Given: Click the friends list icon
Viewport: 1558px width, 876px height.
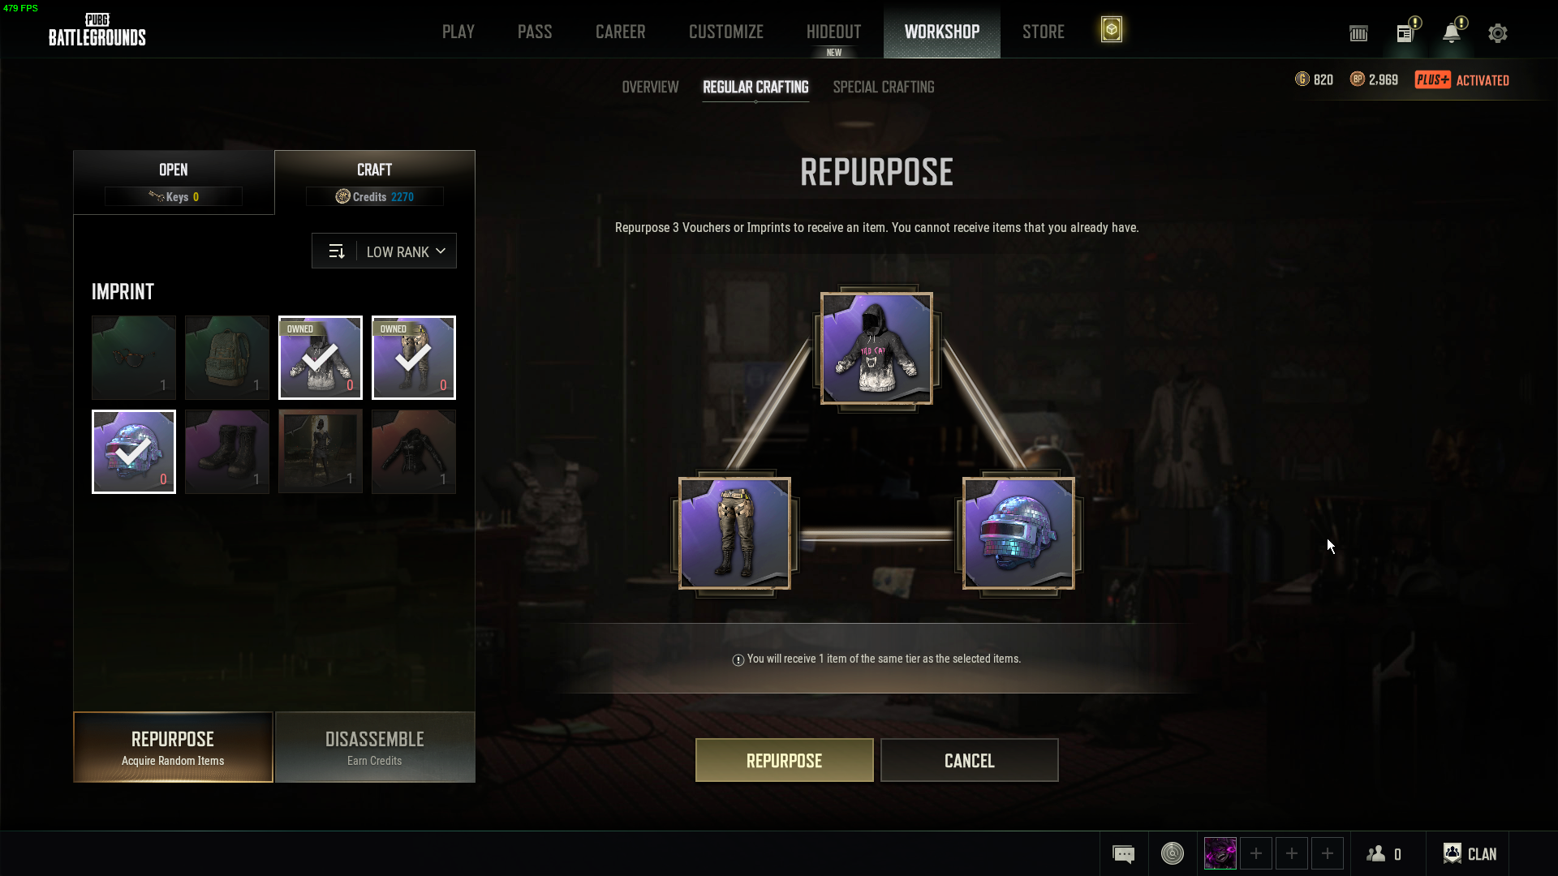Looking at the screenshot, I should (x=1384, y=853).
